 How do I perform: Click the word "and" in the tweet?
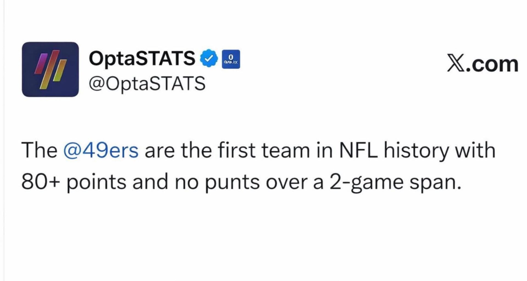[x=150, y=182]
